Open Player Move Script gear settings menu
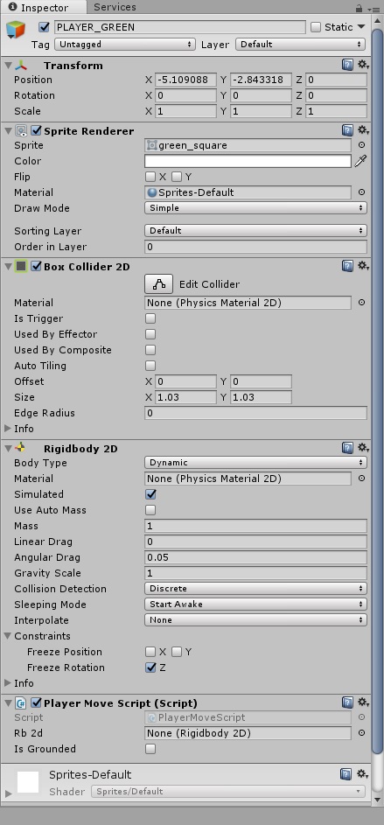Viewport: 384px width, 825px height. click(363, 703)
